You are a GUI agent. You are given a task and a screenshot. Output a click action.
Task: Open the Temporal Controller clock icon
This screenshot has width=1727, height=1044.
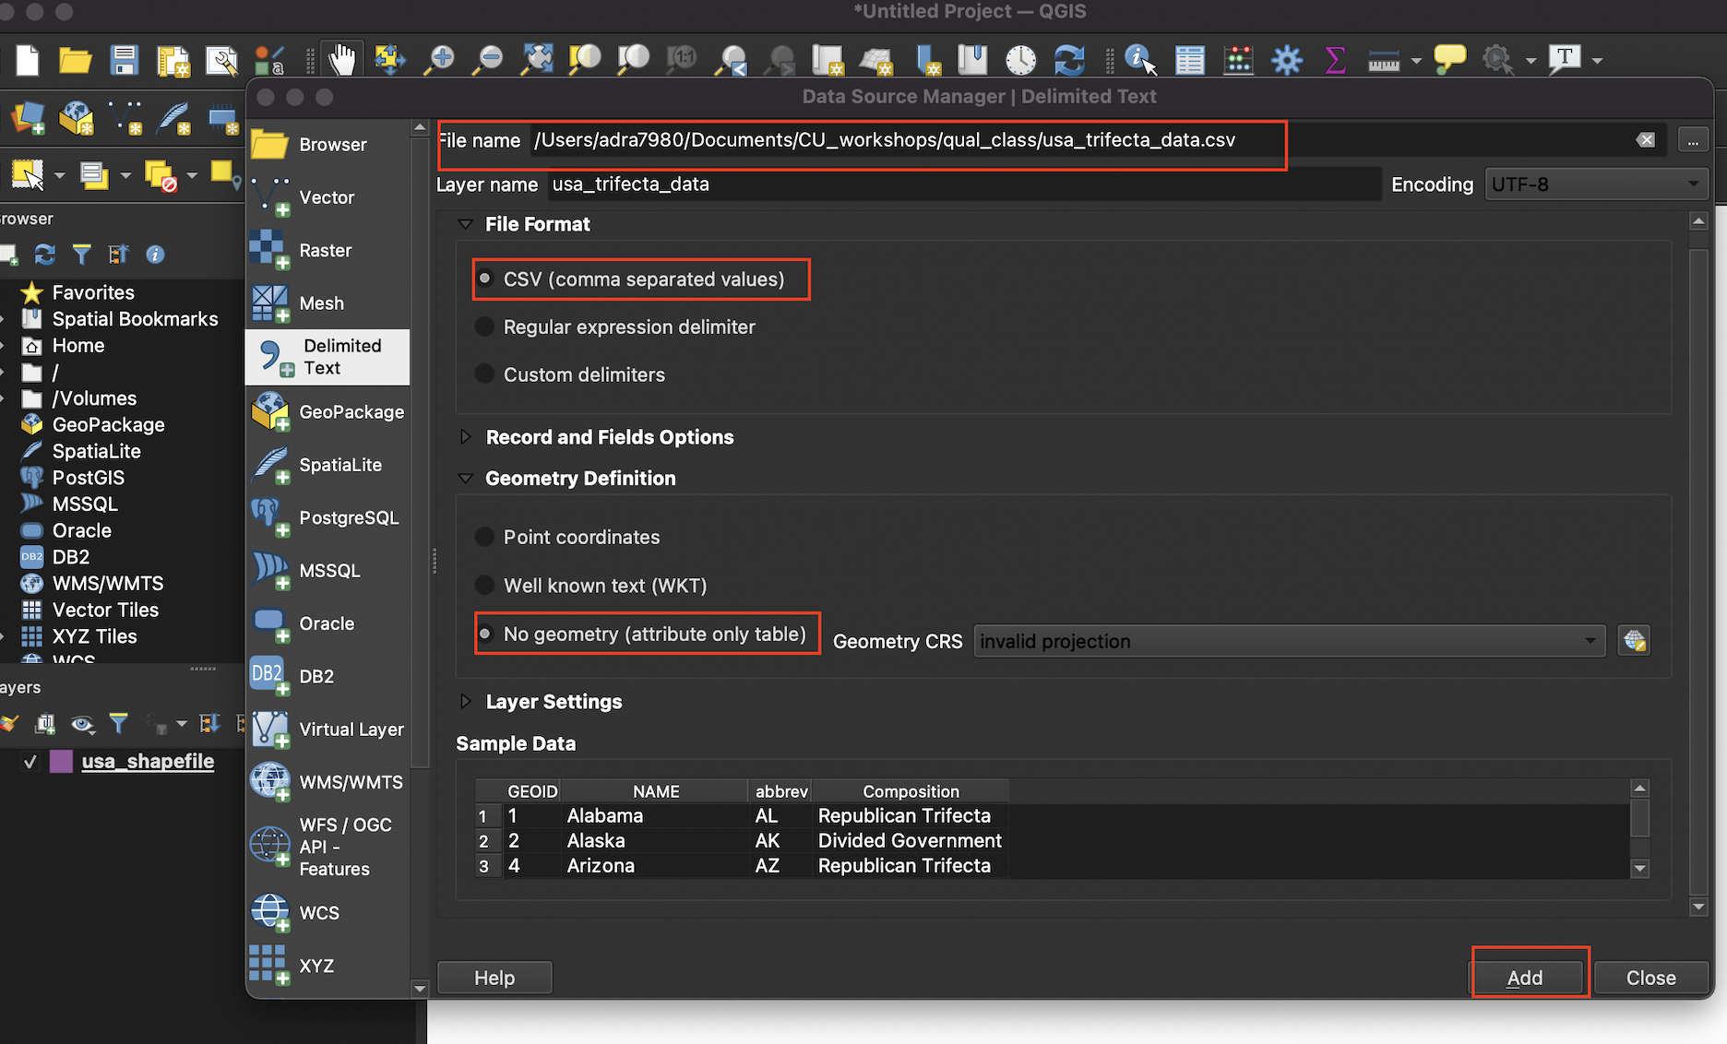[x=1020, y=59]
